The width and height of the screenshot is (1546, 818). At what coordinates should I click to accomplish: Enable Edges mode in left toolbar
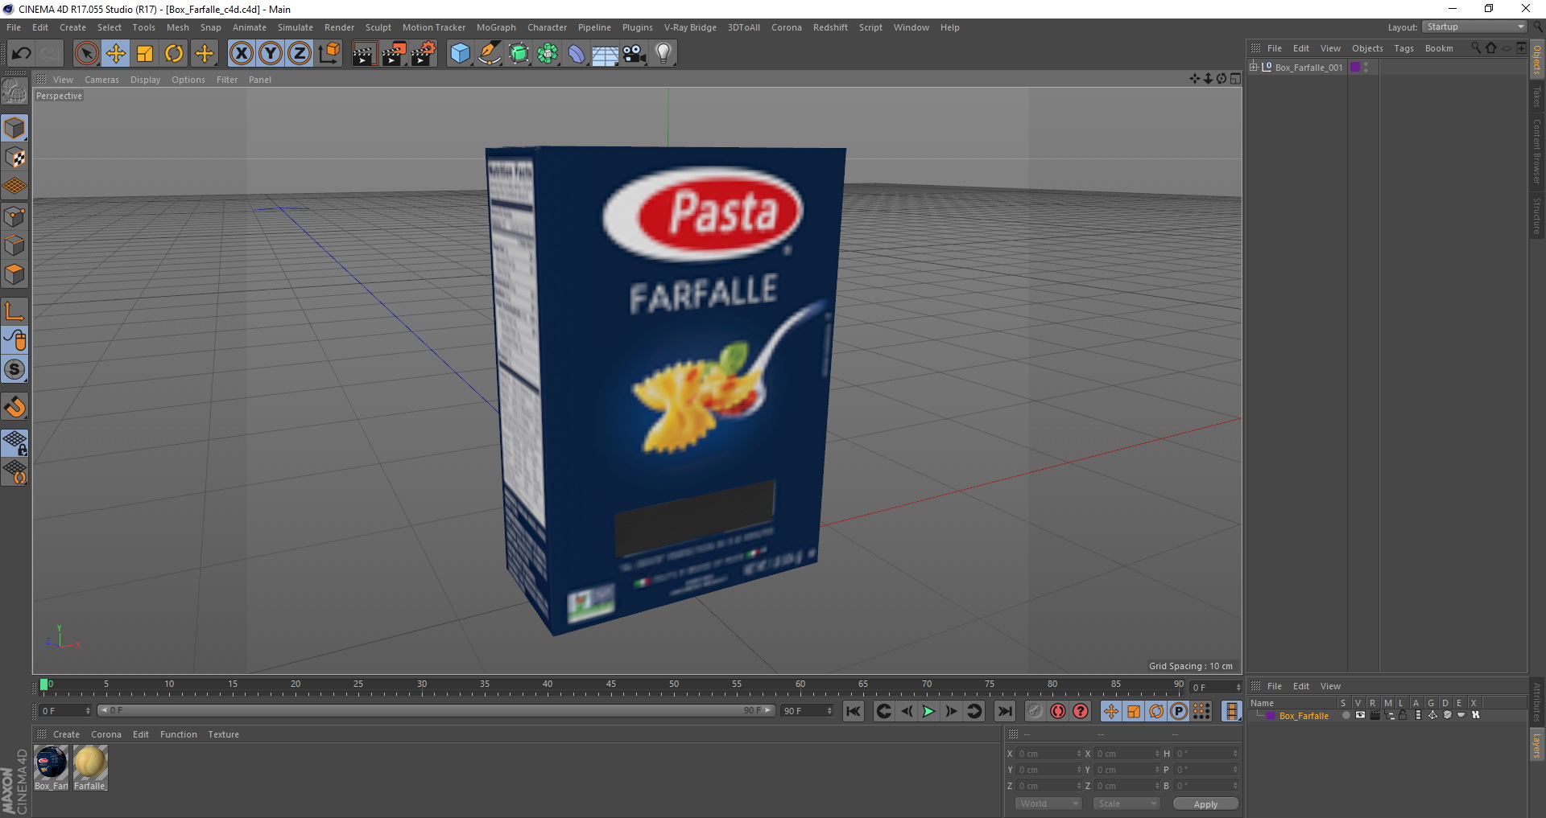pyautogui.click(x=14, y=245)
